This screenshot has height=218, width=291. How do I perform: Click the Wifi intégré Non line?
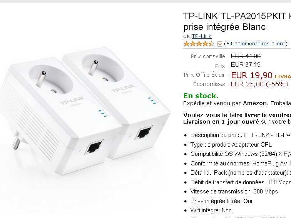tap(211, 210)
